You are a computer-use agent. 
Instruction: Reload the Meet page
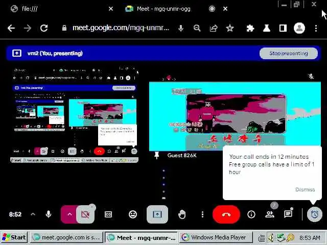[x=44, y=28]
